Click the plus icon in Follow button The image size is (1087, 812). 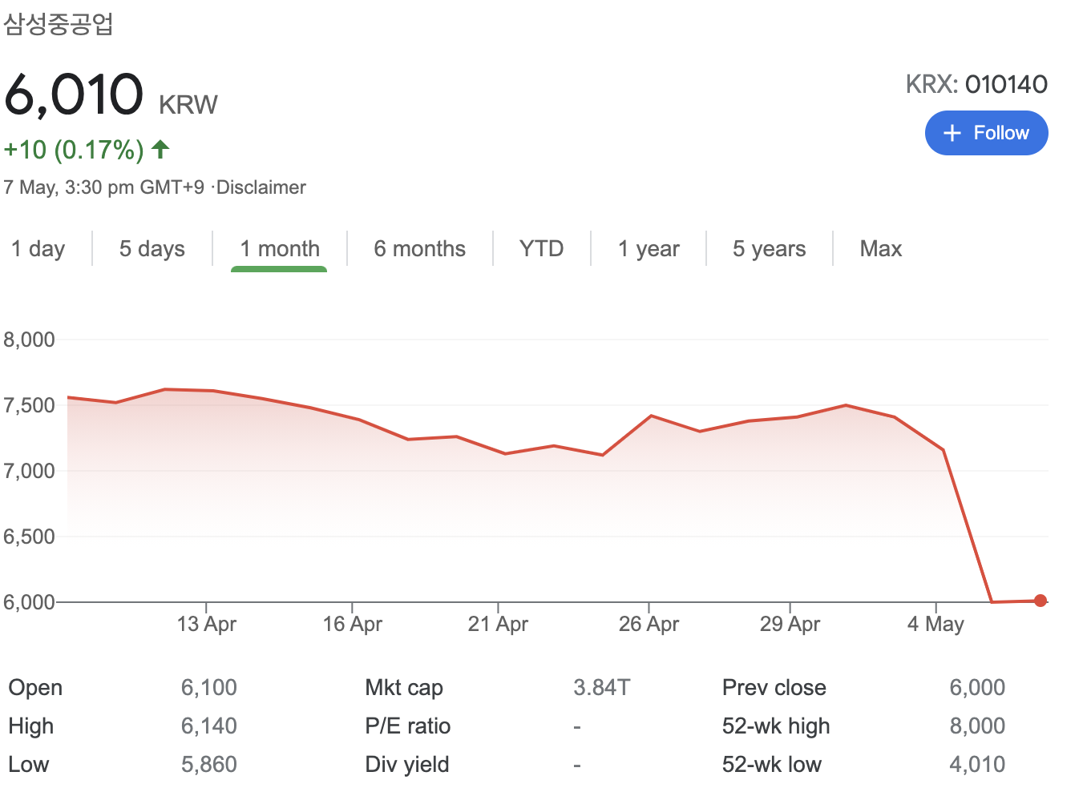(x=952, y=133)
